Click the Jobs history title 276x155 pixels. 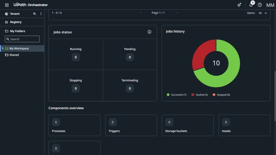[175, 31]
